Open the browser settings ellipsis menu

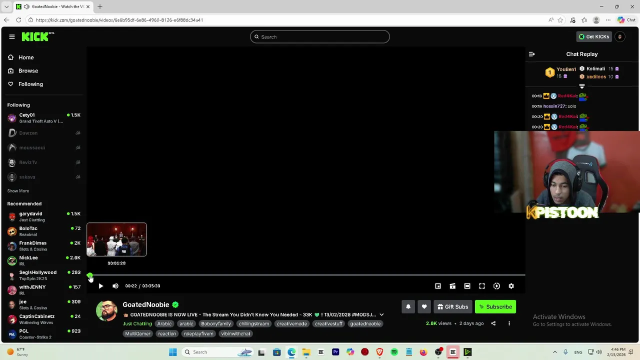click(608, 20)
